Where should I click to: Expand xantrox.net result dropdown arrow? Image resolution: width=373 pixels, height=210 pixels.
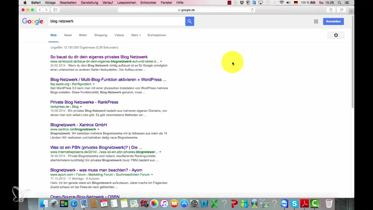(x=98, y=129)
